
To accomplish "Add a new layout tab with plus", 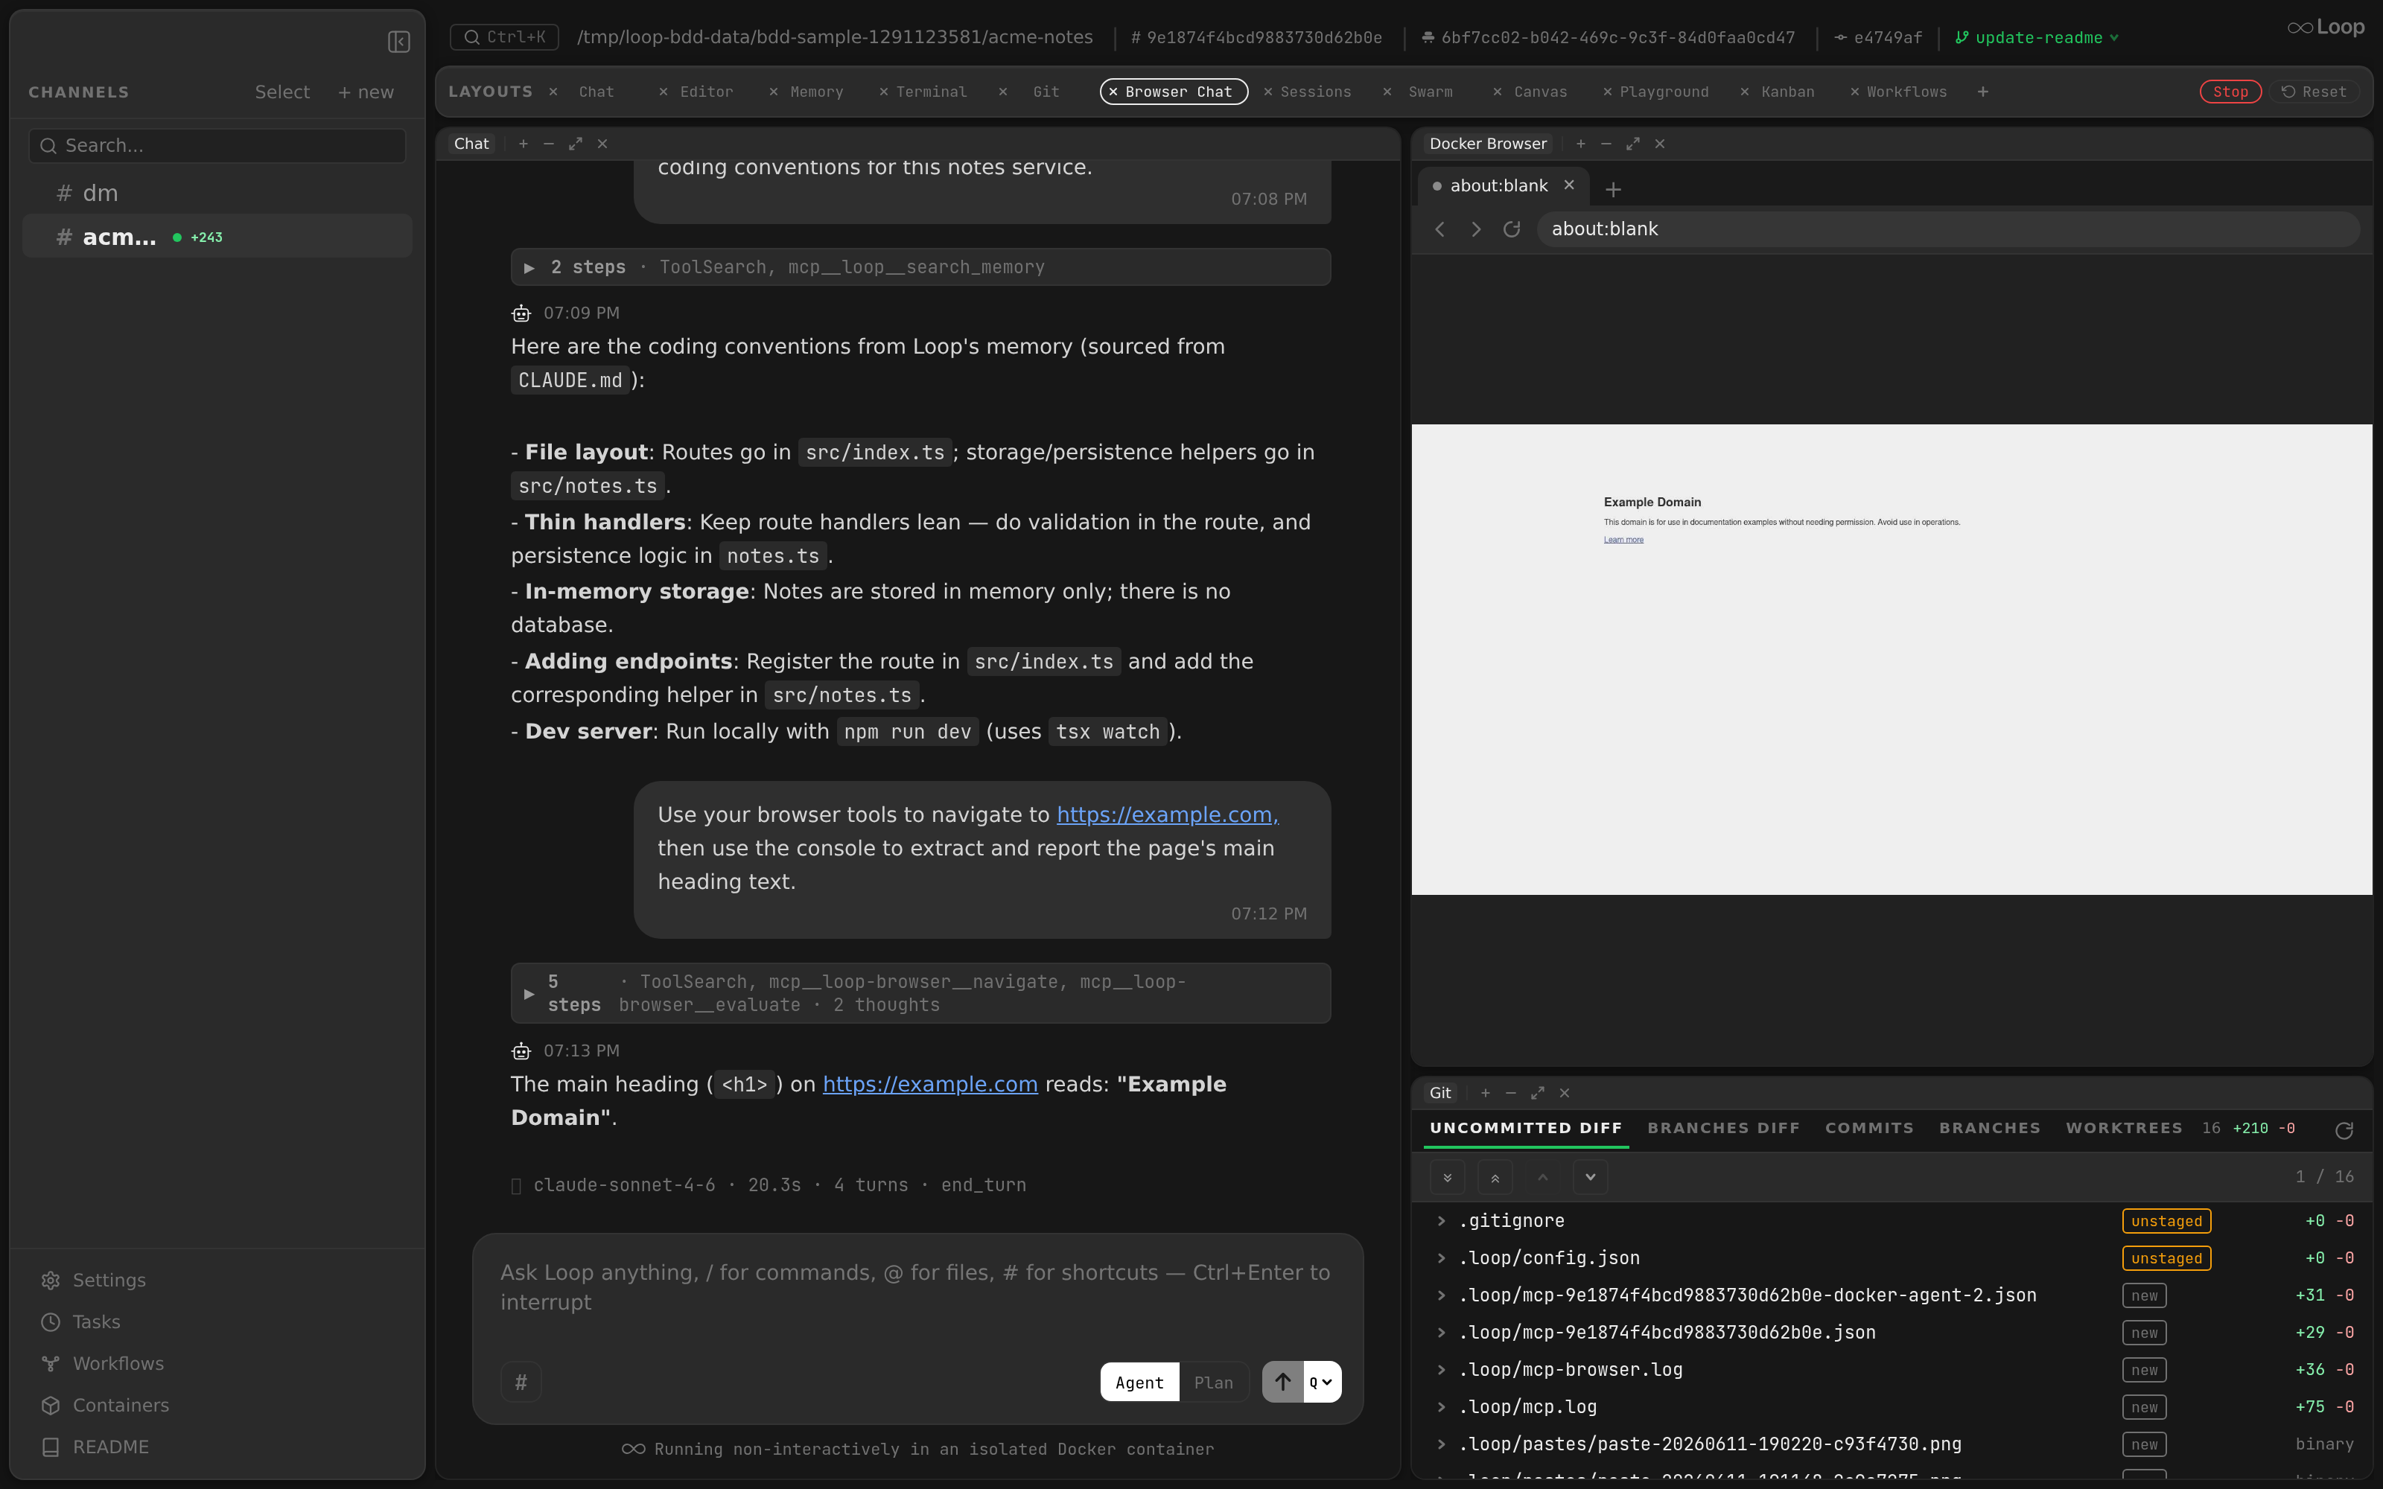I will click(x=1982, y=92).
